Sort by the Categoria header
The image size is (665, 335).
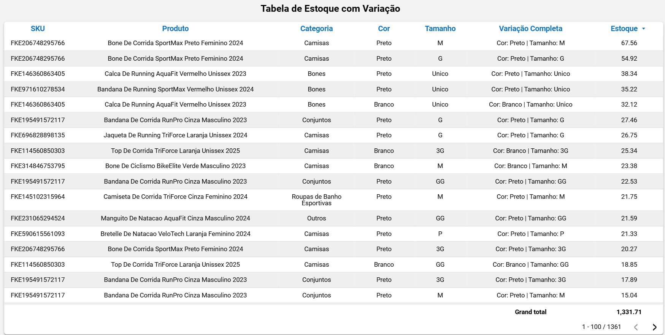click(316, 28)
